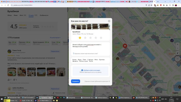
Task: Select the 'Фо бо' suggestion tag
Action: tap(91, 61)
